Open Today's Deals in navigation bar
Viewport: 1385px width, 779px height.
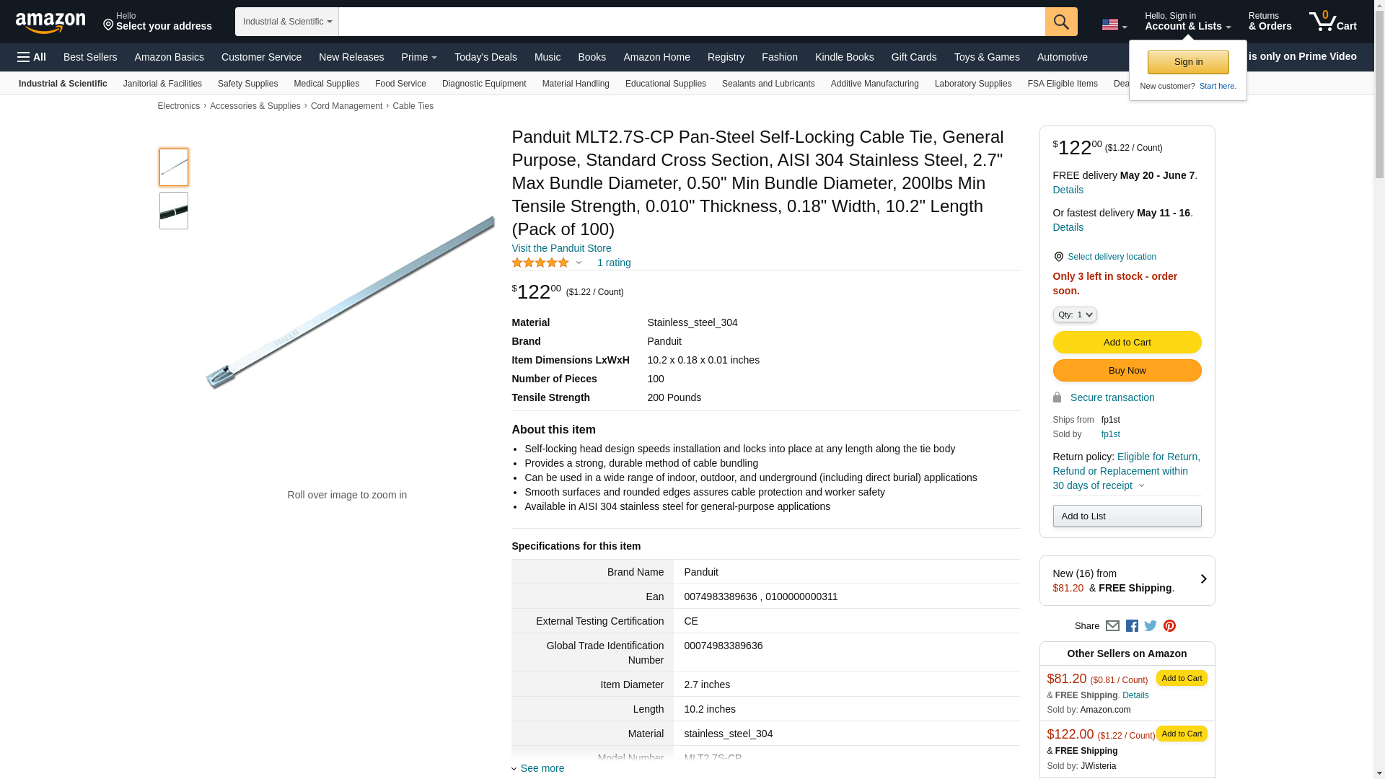(485, 57)
